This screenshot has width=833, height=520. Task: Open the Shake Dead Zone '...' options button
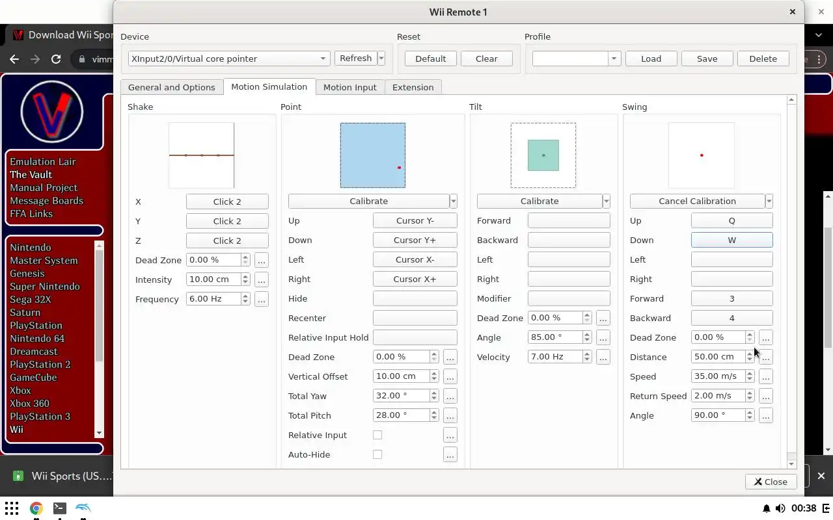pyautogui.click(x=262, y=260)
